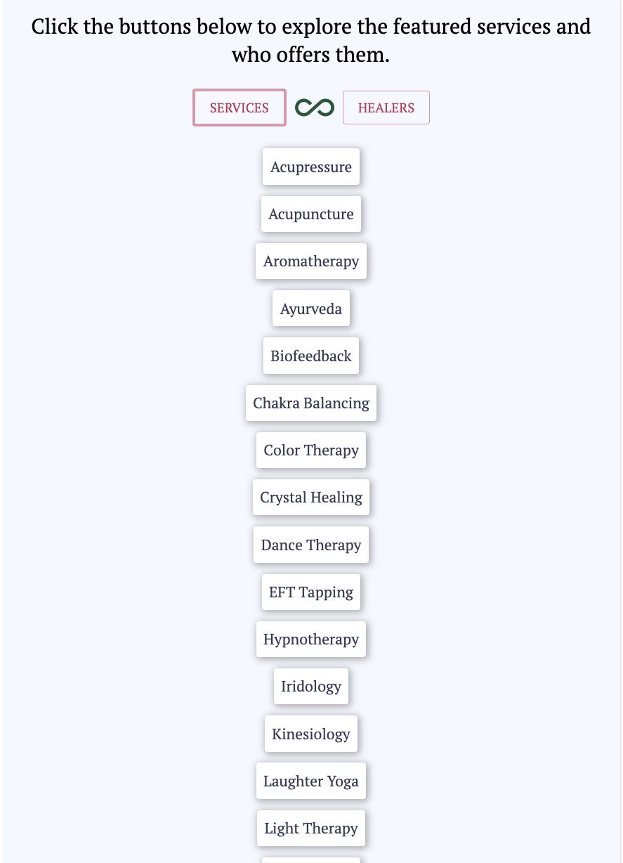Image resolution: width=623 pixels, height=863 pixels.
Task: Select Kinesiology from the list
Action: 310,734
